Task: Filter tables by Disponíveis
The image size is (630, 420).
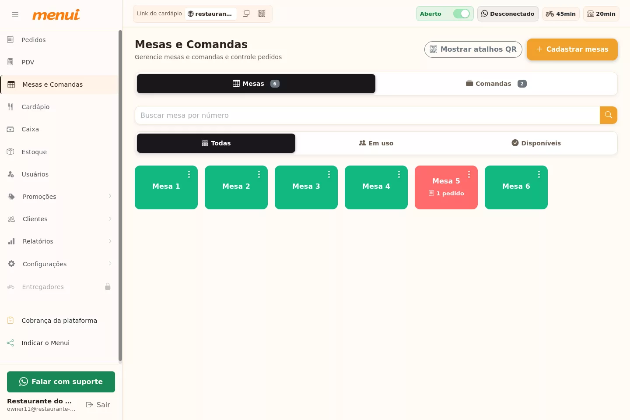Action: (536, 143)
